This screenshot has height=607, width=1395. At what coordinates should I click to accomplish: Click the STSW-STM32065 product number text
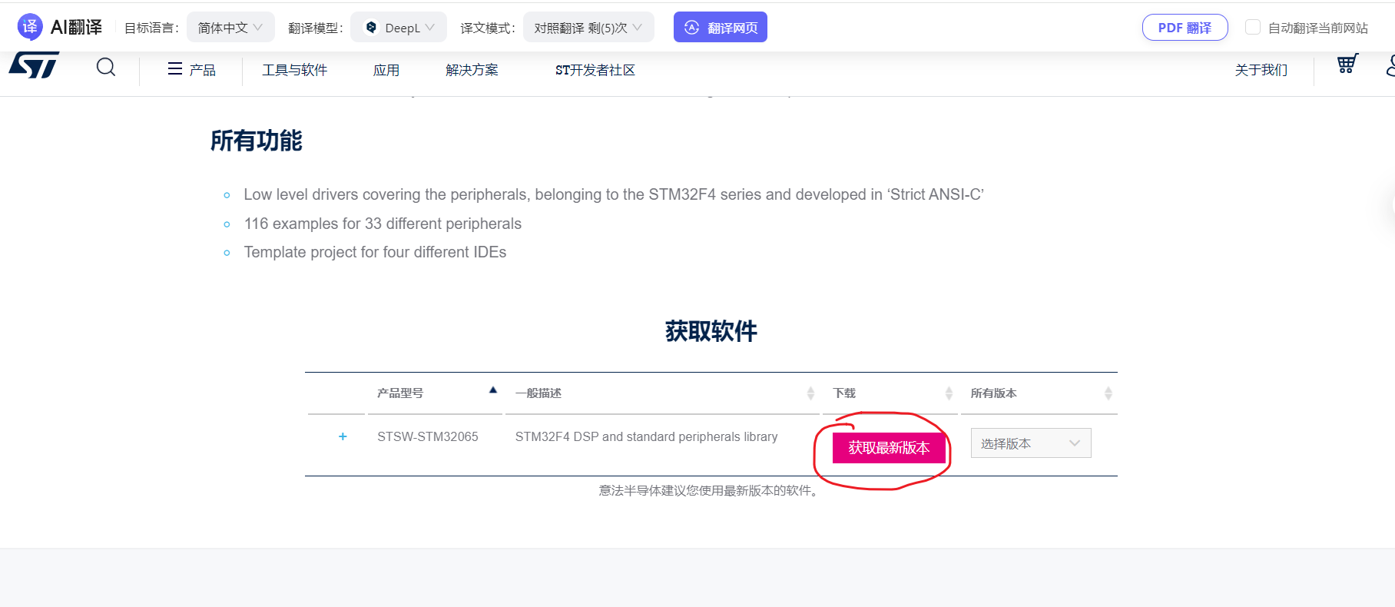(428, 436)
